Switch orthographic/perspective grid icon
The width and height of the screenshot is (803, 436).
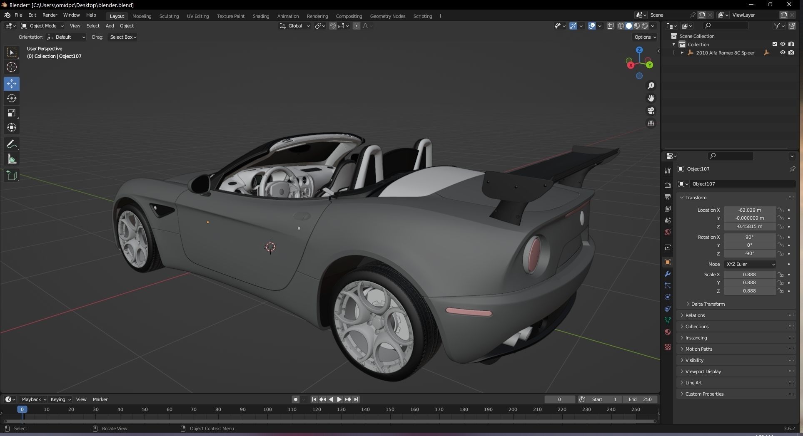(x=651, y=123)
